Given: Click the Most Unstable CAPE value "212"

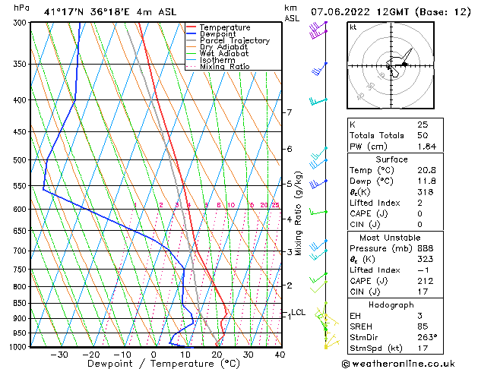Looking at the screenshot, I should (x=426, y=281).
